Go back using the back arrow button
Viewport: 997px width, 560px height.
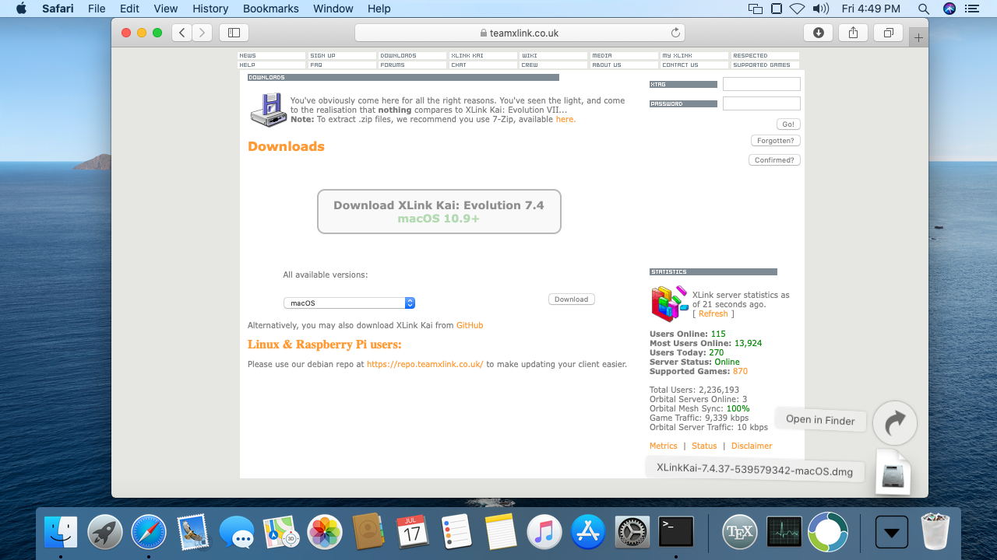coord(181,33)
